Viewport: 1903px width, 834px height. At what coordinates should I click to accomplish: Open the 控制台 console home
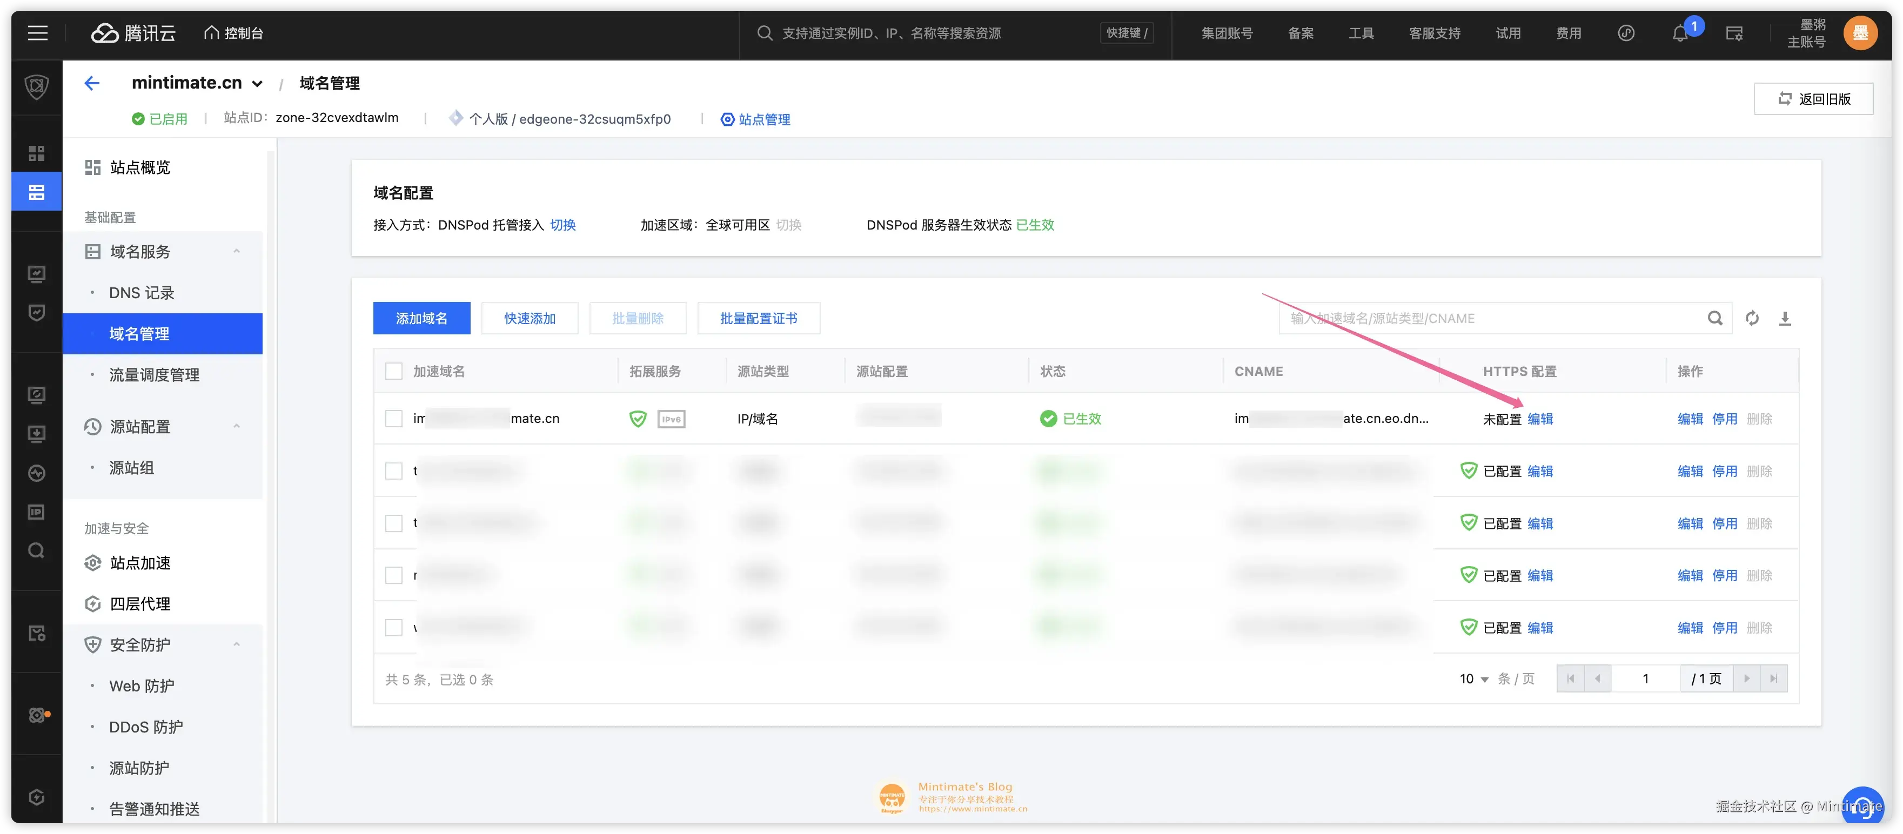tap(233, 33)
